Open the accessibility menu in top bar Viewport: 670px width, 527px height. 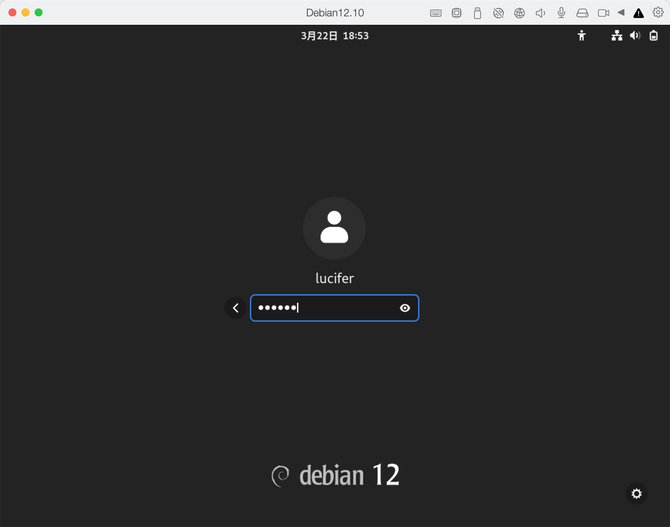581,36
